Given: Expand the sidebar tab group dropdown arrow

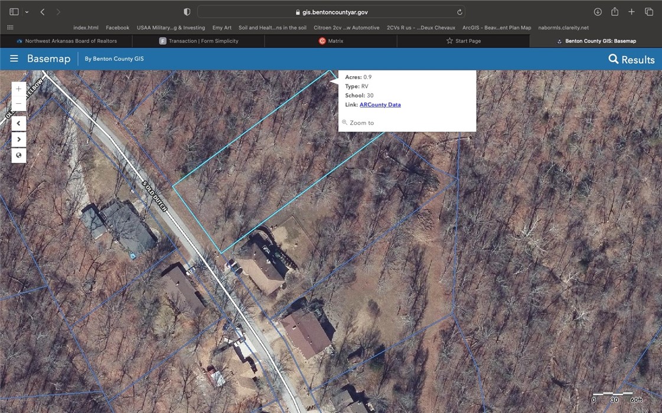Looking at the screenshot, I should (27, 12).
